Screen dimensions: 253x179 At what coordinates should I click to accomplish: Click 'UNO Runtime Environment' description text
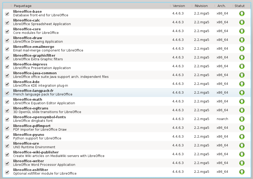(x=34, y=147)
